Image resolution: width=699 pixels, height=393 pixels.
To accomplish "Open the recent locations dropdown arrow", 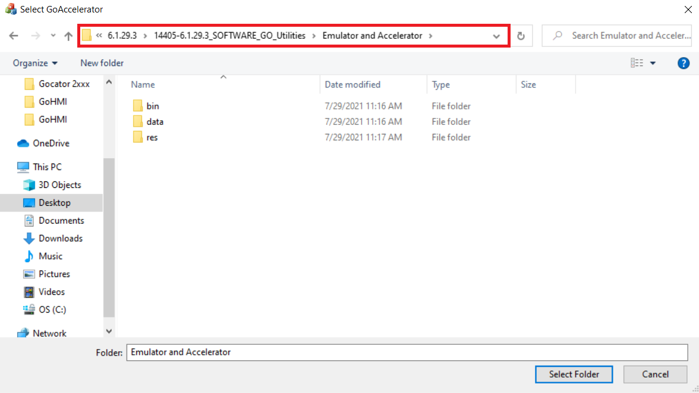I will 52,36.
